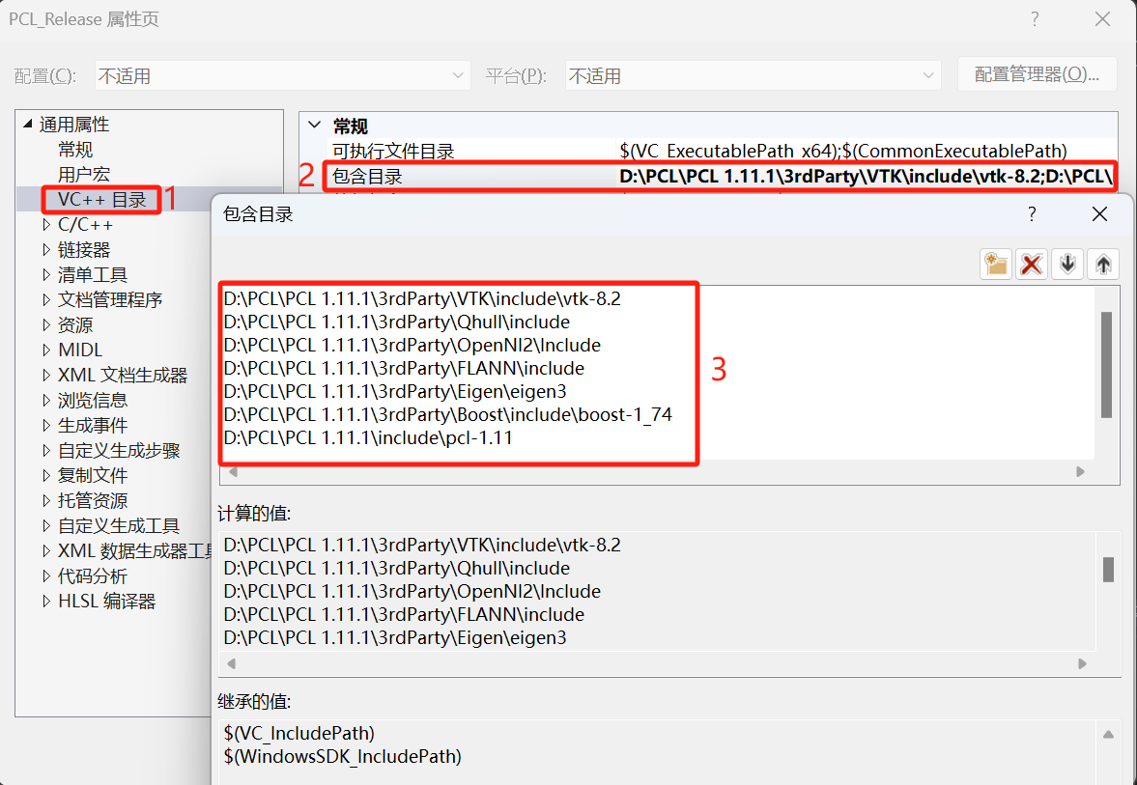Select VC++ 目录 in the left tree
Viewport: 1137px width, 785px height.
(x=99, y=199)
